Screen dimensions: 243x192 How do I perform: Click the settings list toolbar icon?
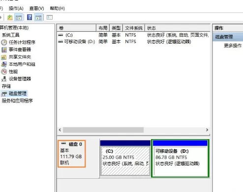coord(49,17)
